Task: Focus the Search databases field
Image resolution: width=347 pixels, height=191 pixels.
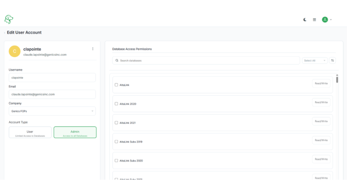Action: [x=206, y=60]
